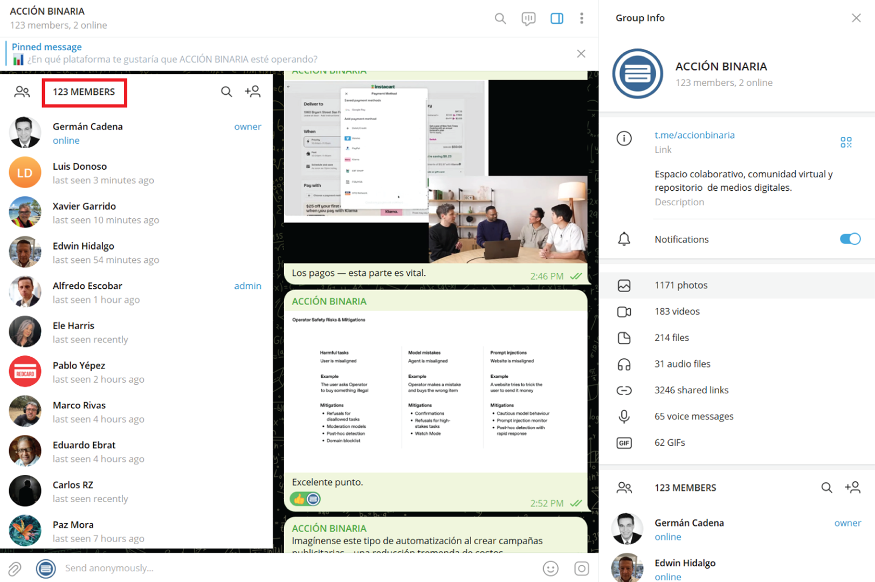Switch the send-as anonymous channel icon
This screenshot has height=582, width=875.
46,569
